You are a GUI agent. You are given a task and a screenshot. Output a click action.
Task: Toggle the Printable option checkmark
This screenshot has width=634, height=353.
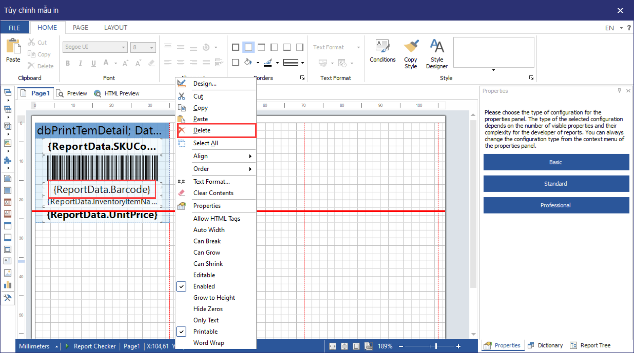pyautogui.click(x=181, y=331)
